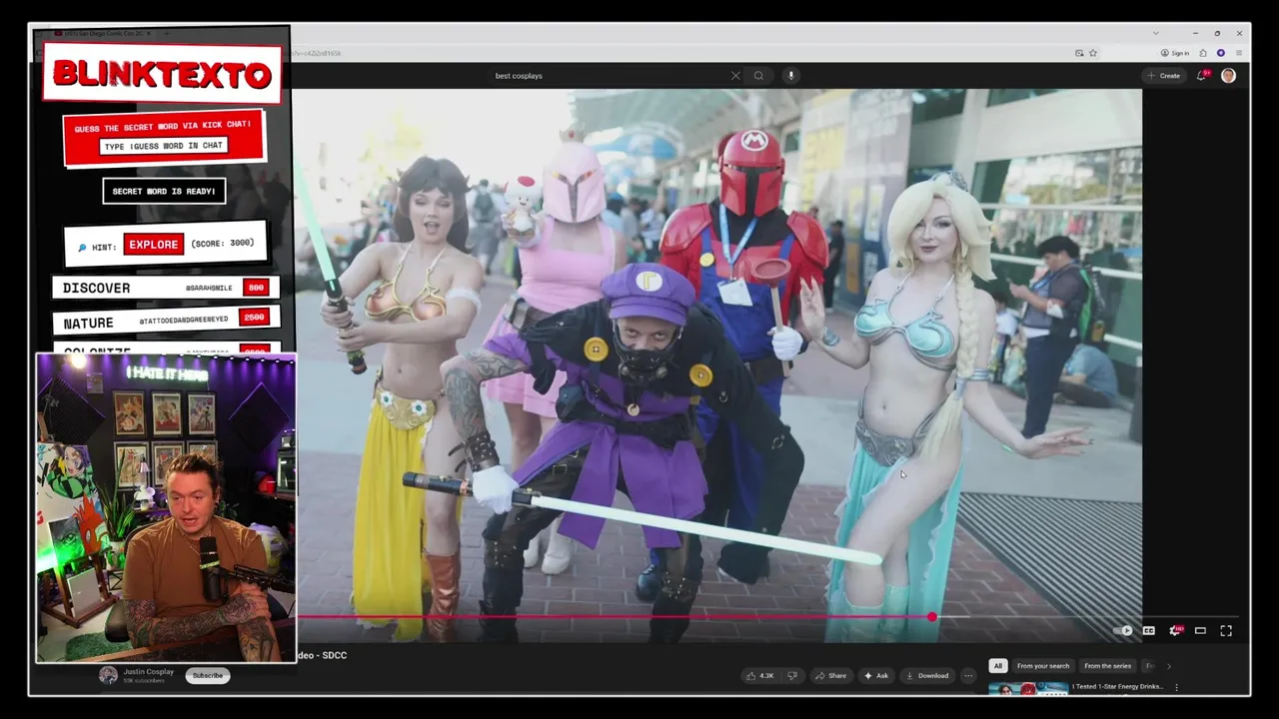1279x719 pixels.
Task: Select the 'From the series' chip
Action: 1107,666
